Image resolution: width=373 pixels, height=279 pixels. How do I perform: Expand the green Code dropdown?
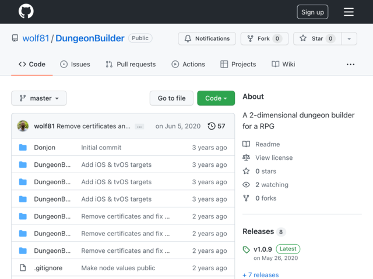[x=216, y=98]
